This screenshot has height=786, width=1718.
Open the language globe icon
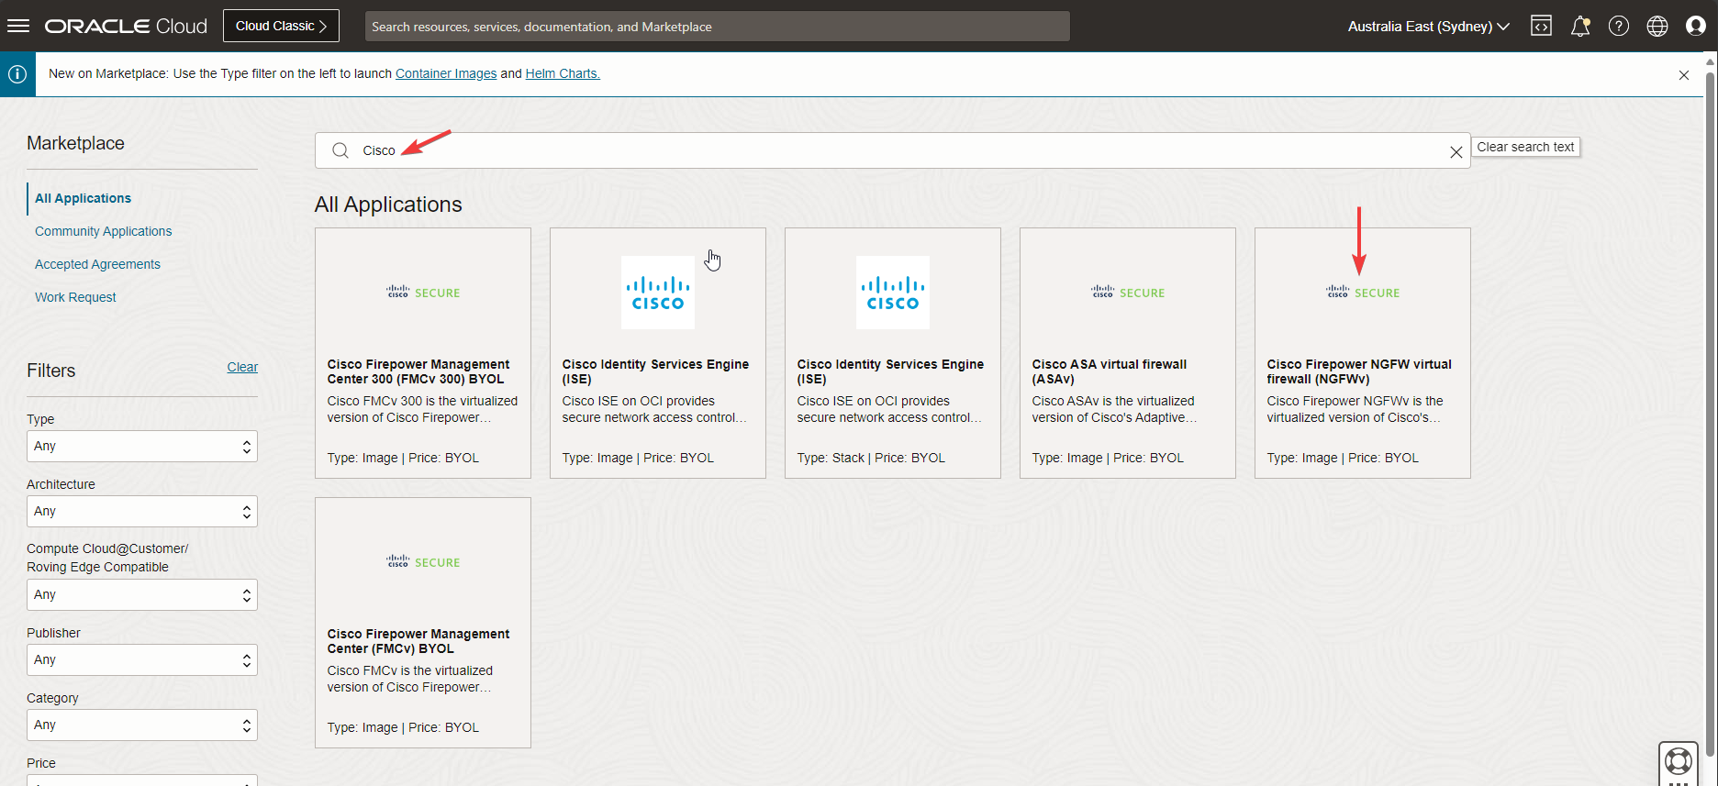coord(1657,27)
